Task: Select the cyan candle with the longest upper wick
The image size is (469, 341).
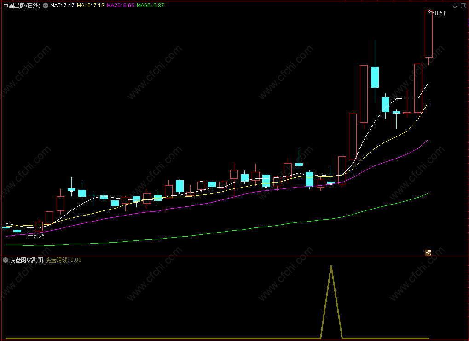Action: 375,77
